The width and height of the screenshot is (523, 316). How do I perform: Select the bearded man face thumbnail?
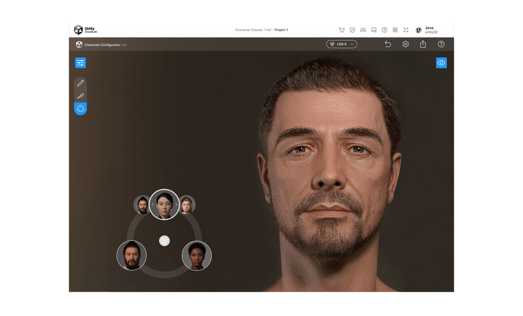132,255
